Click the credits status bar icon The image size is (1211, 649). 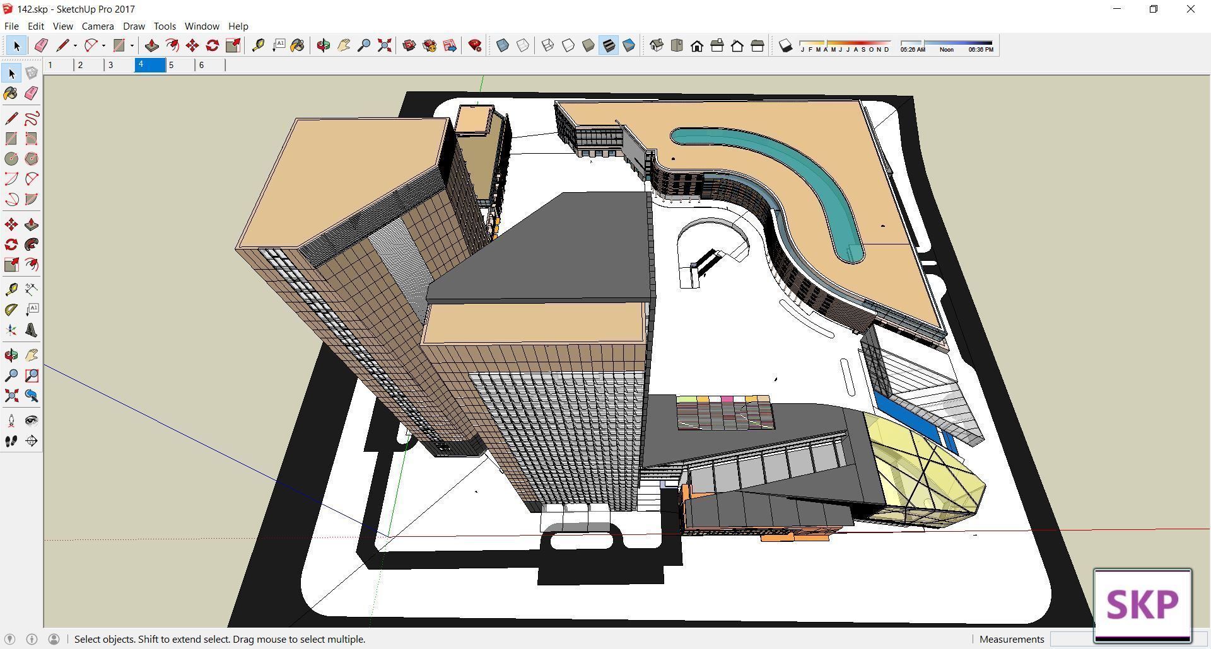(32, 639)
